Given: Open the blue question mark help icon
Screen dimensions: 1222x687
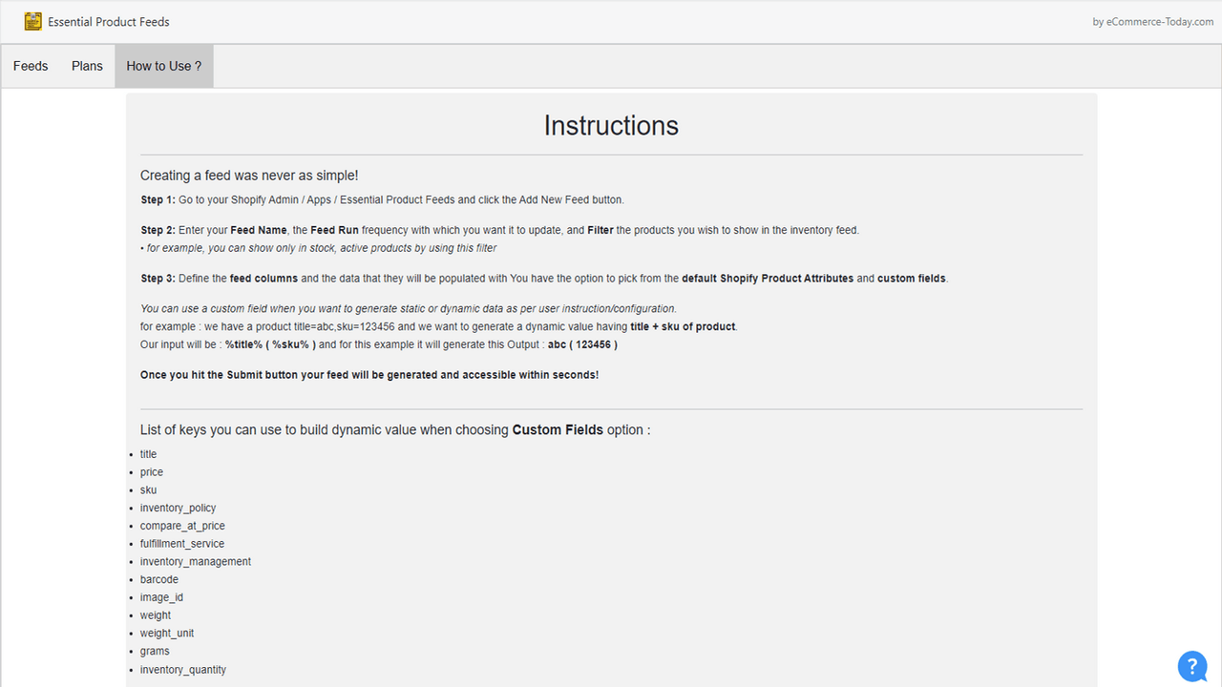Looking at the screenshot, I should click(x=1191, y=666).
